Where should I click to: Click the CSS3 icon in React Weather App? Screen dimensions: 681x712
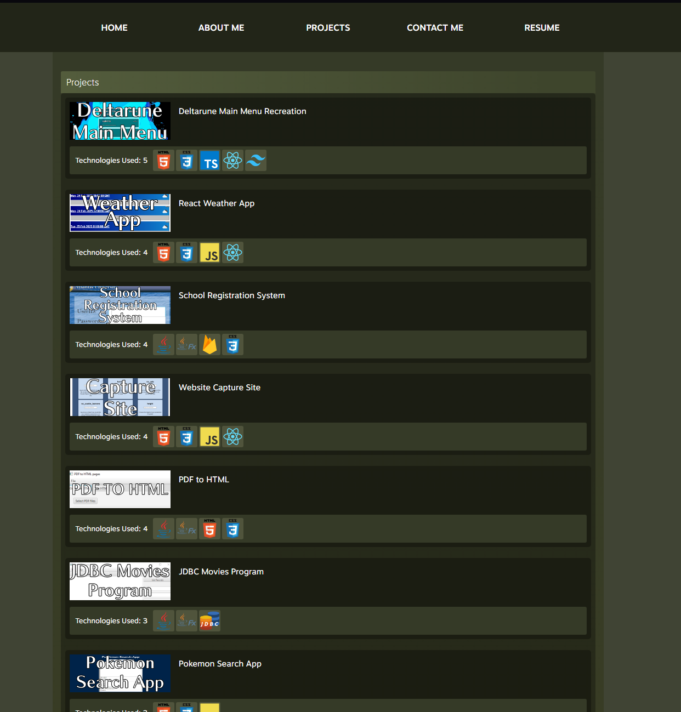(186, 253)
